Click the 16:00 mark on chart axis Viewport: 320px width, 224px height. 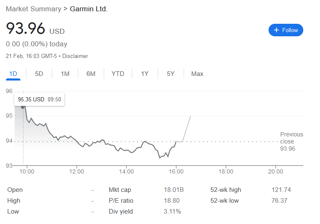tap(176, 171)
